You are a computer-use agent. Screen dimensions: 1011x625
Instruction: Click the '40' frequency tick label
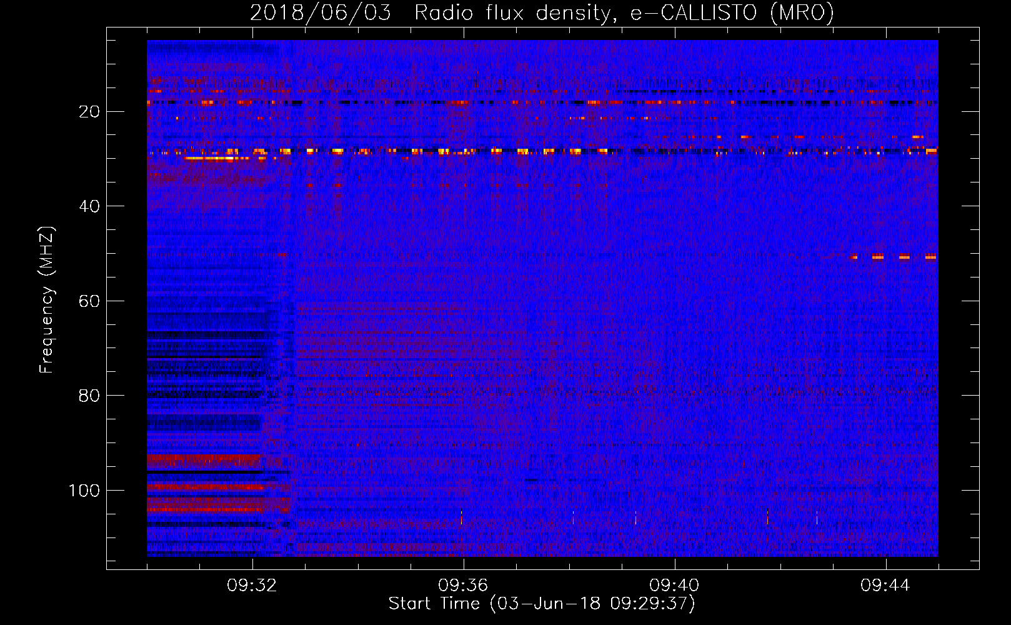[89, 206]
